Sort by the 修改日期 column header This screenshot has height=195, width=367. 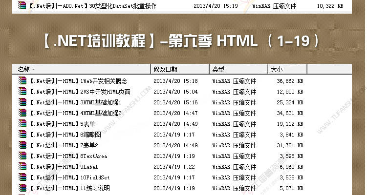pyautogui.click(x=180, y=69)
